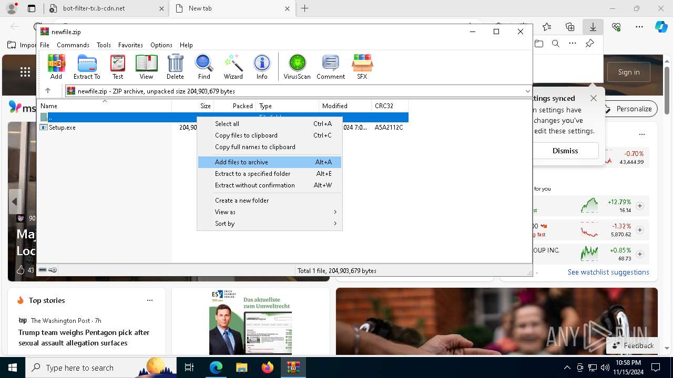The image size is (673, 378).
Task: Expand the archive path dropdown
Action: [527, 91]
